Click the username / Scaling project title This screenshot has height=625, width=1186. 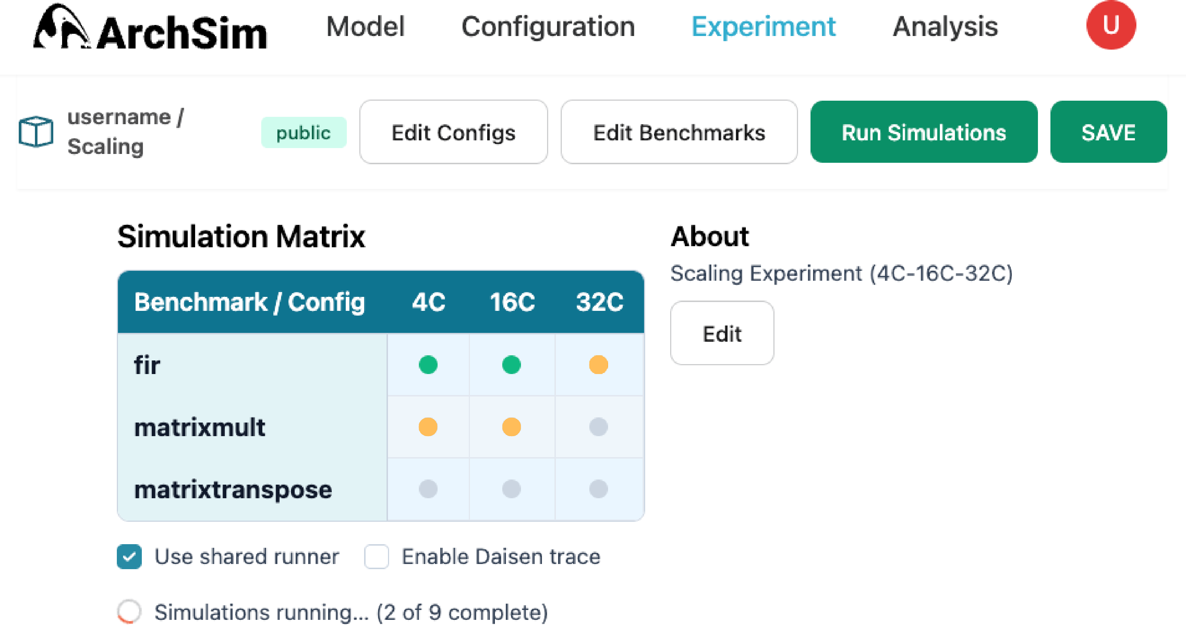pos(125,132)
